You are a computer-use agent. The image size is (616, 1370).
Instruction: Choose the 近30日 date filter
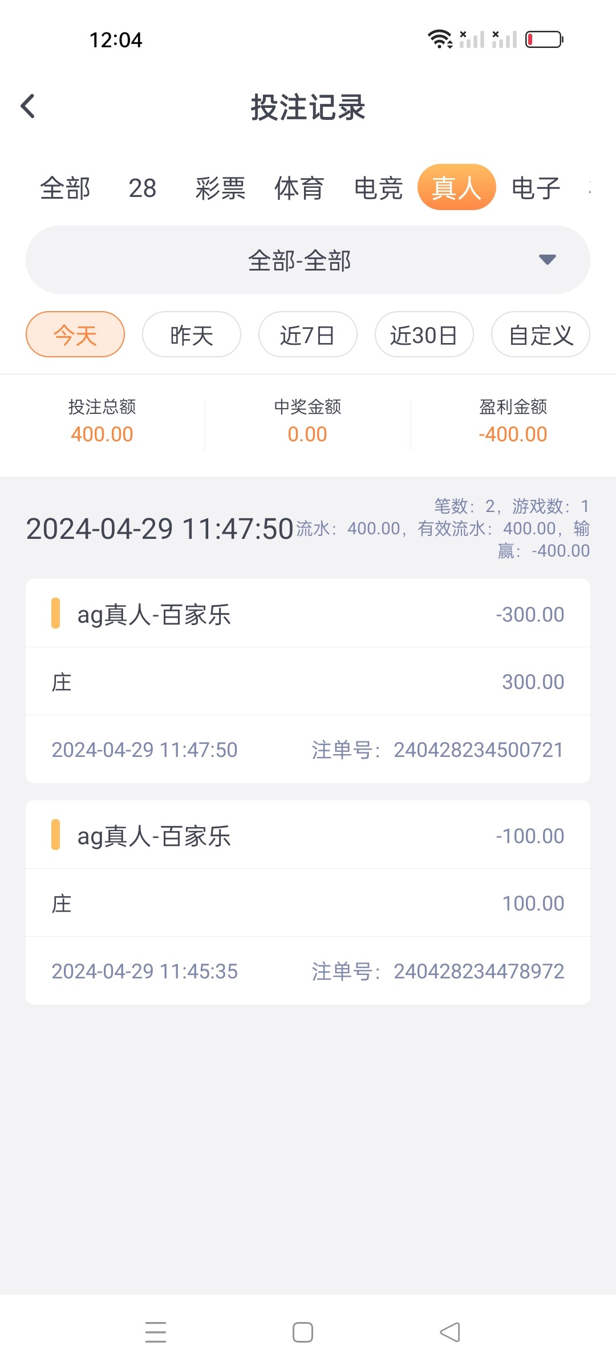[424, 335]
